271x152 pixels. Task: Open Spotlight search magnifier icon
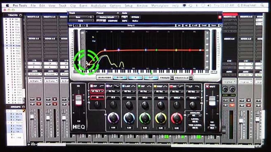262,5
